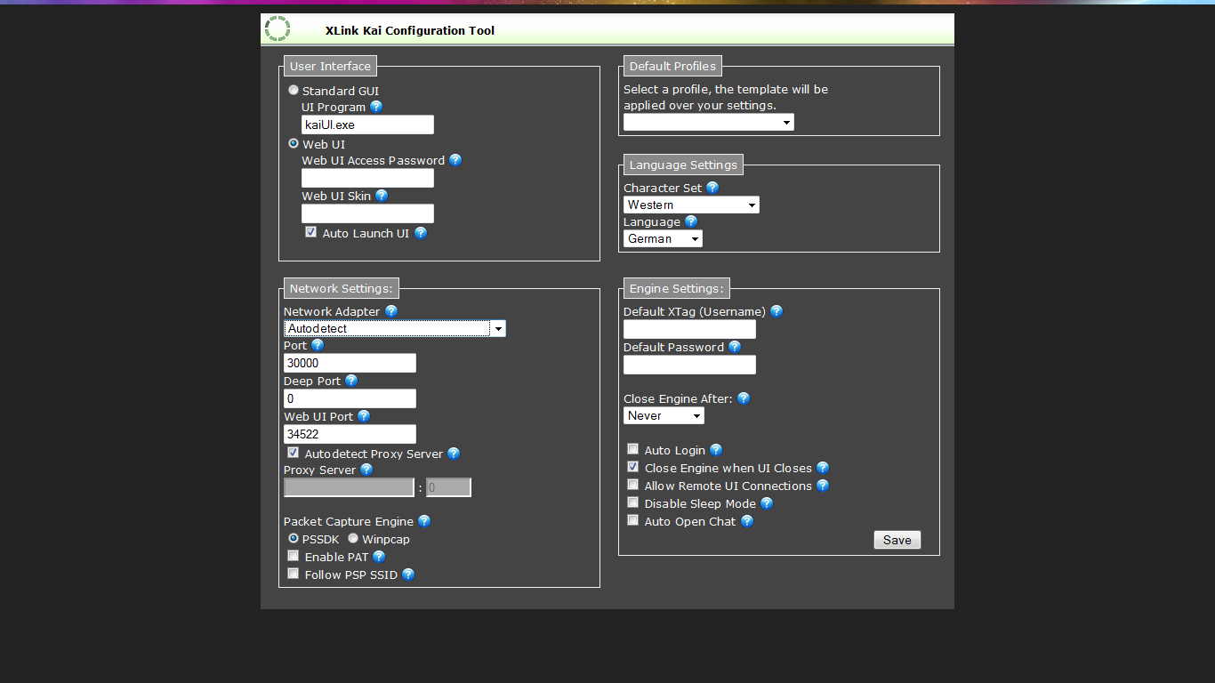Open help for Web UI Access Password
This screenshot has height=683, width=1215.
[455, 160]
